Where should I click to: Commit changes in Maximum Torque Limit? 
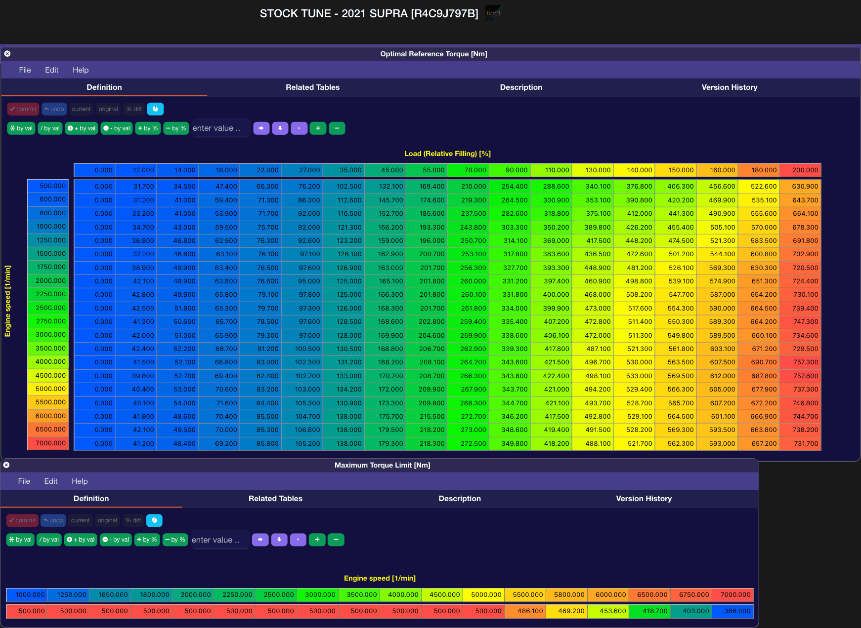click(22, 520)
